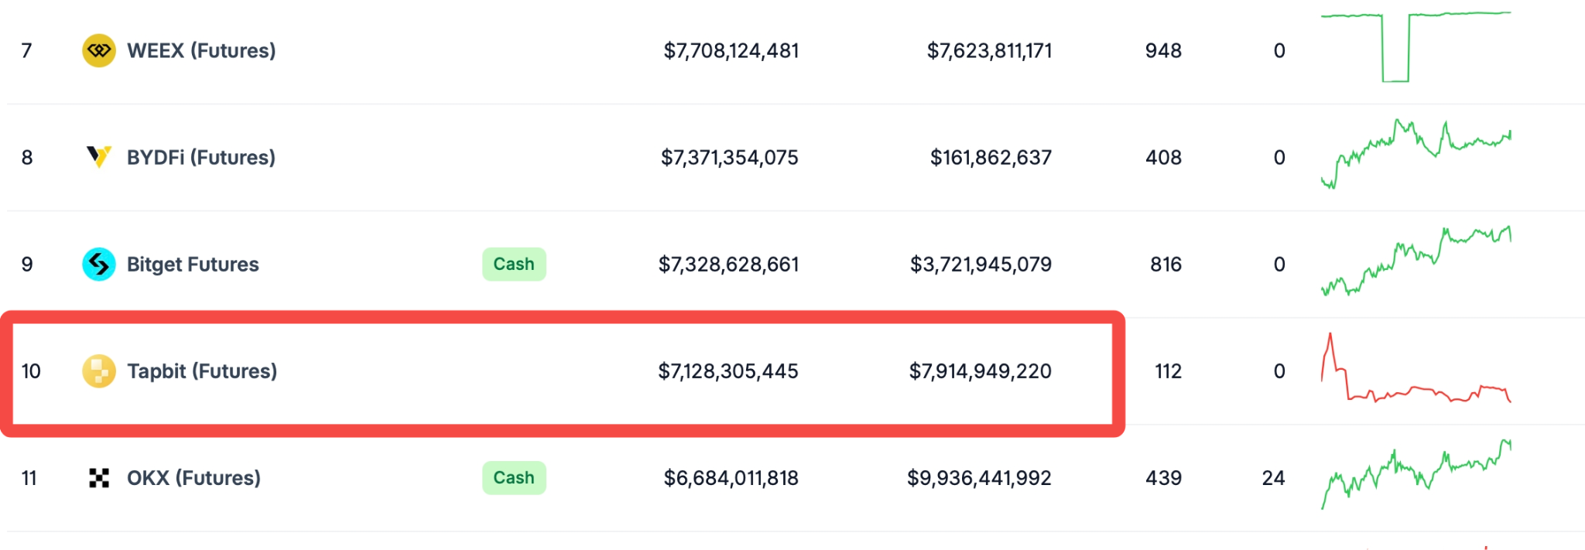
Task: Click the Cash badge on OKX row
Action: pyautogui.click(x=514, y=478)
